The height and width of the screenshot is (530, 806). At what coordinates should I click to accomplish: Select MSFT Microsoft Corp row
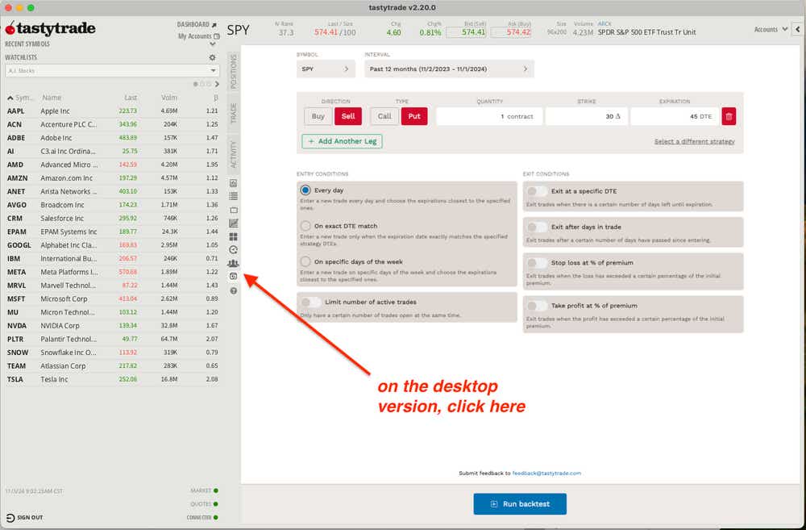click(x=112, y=299)
